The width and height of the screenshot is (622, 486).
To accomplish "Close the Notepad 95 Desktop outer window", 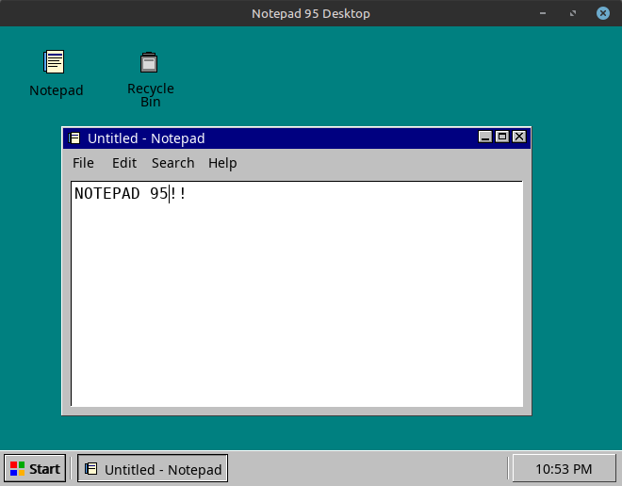I will 603,13.
